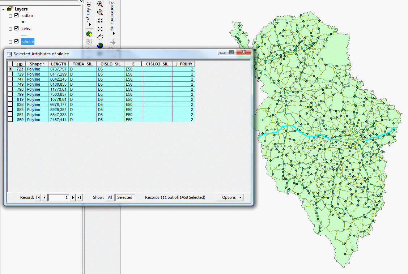Select row selector for FID 859
The image size is (408, 274).
click(10, 120)
